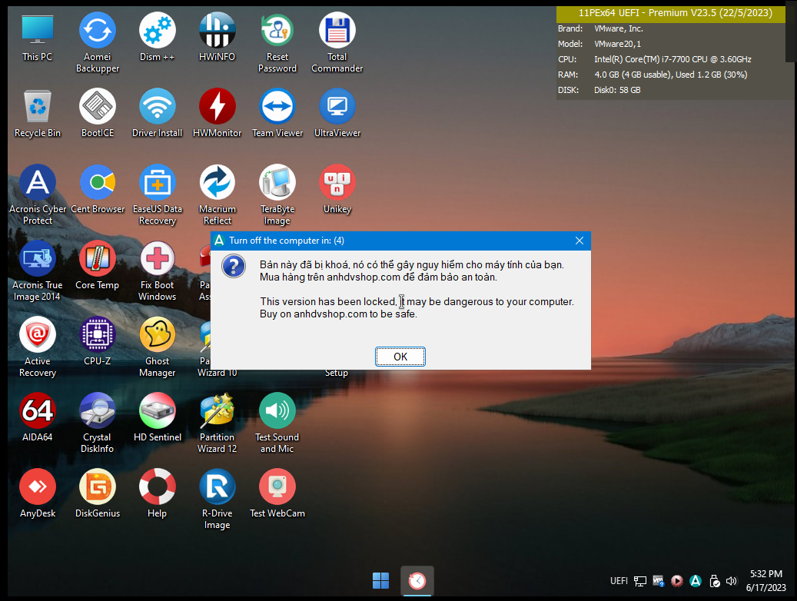Viewport: 797px width, 601px height.
Task: Click the clock app on the taskbar
Action: pyautogui.click(x=417, y=581)
